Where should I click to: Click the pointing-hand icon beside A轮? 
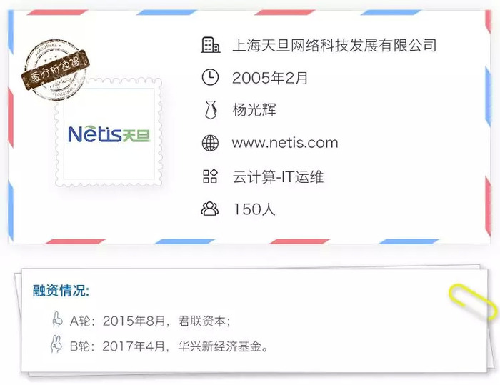pos(57,319)
